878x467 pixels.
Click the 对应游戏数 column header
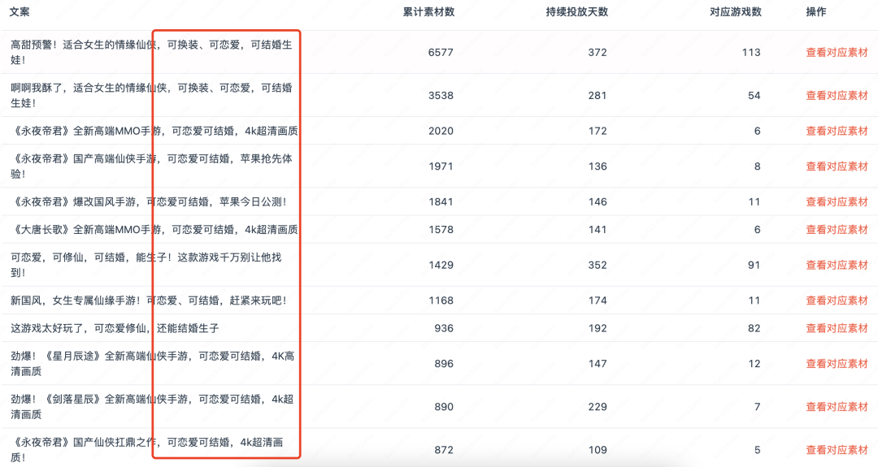pos(735,11)
